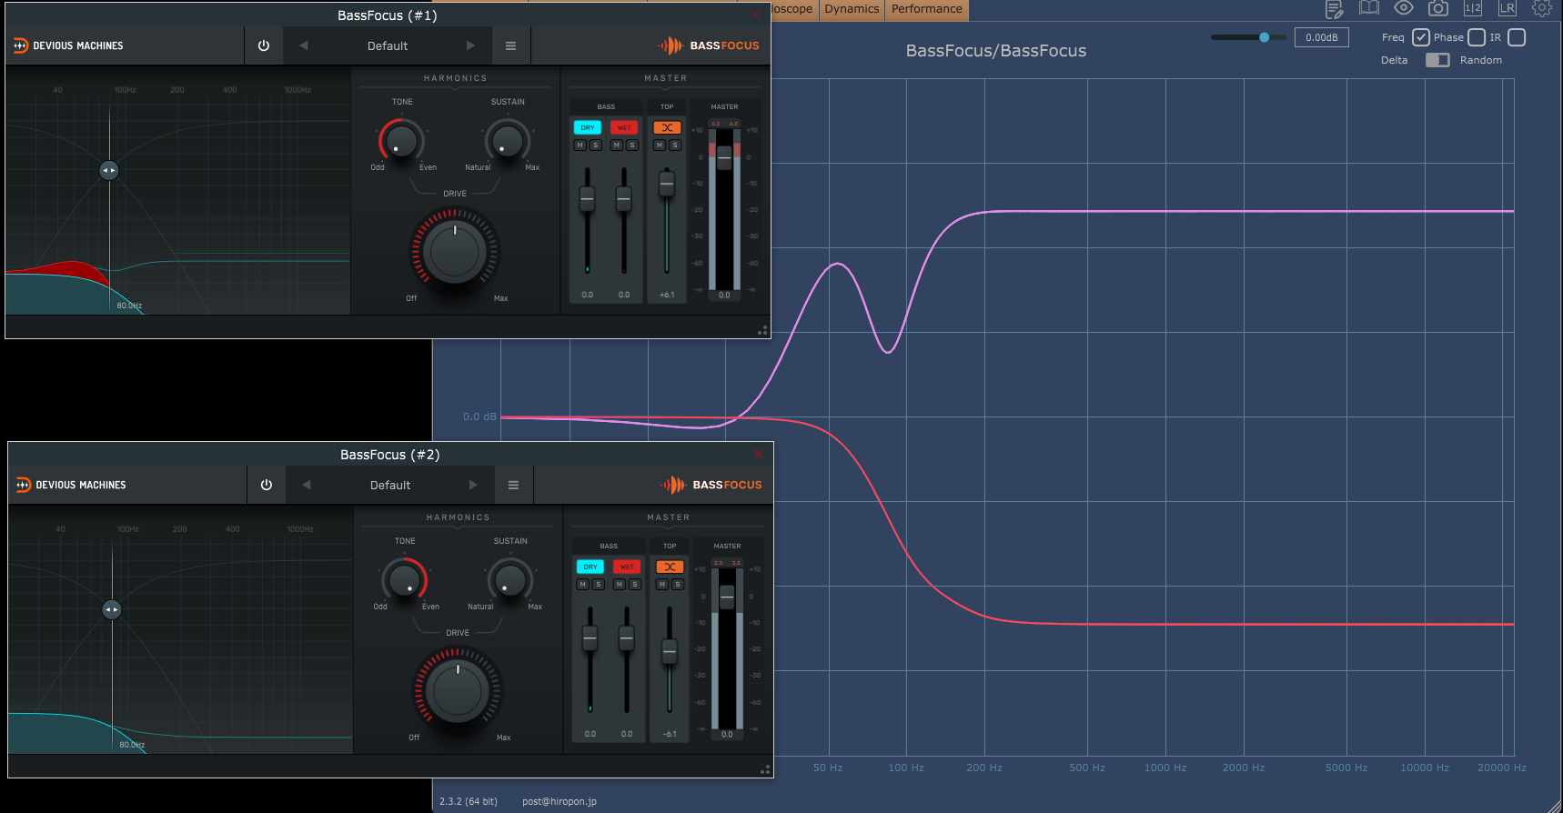1563x813 pixels.
Task: Click the post@hiropon.jp contact link
Action: [560, 801]
